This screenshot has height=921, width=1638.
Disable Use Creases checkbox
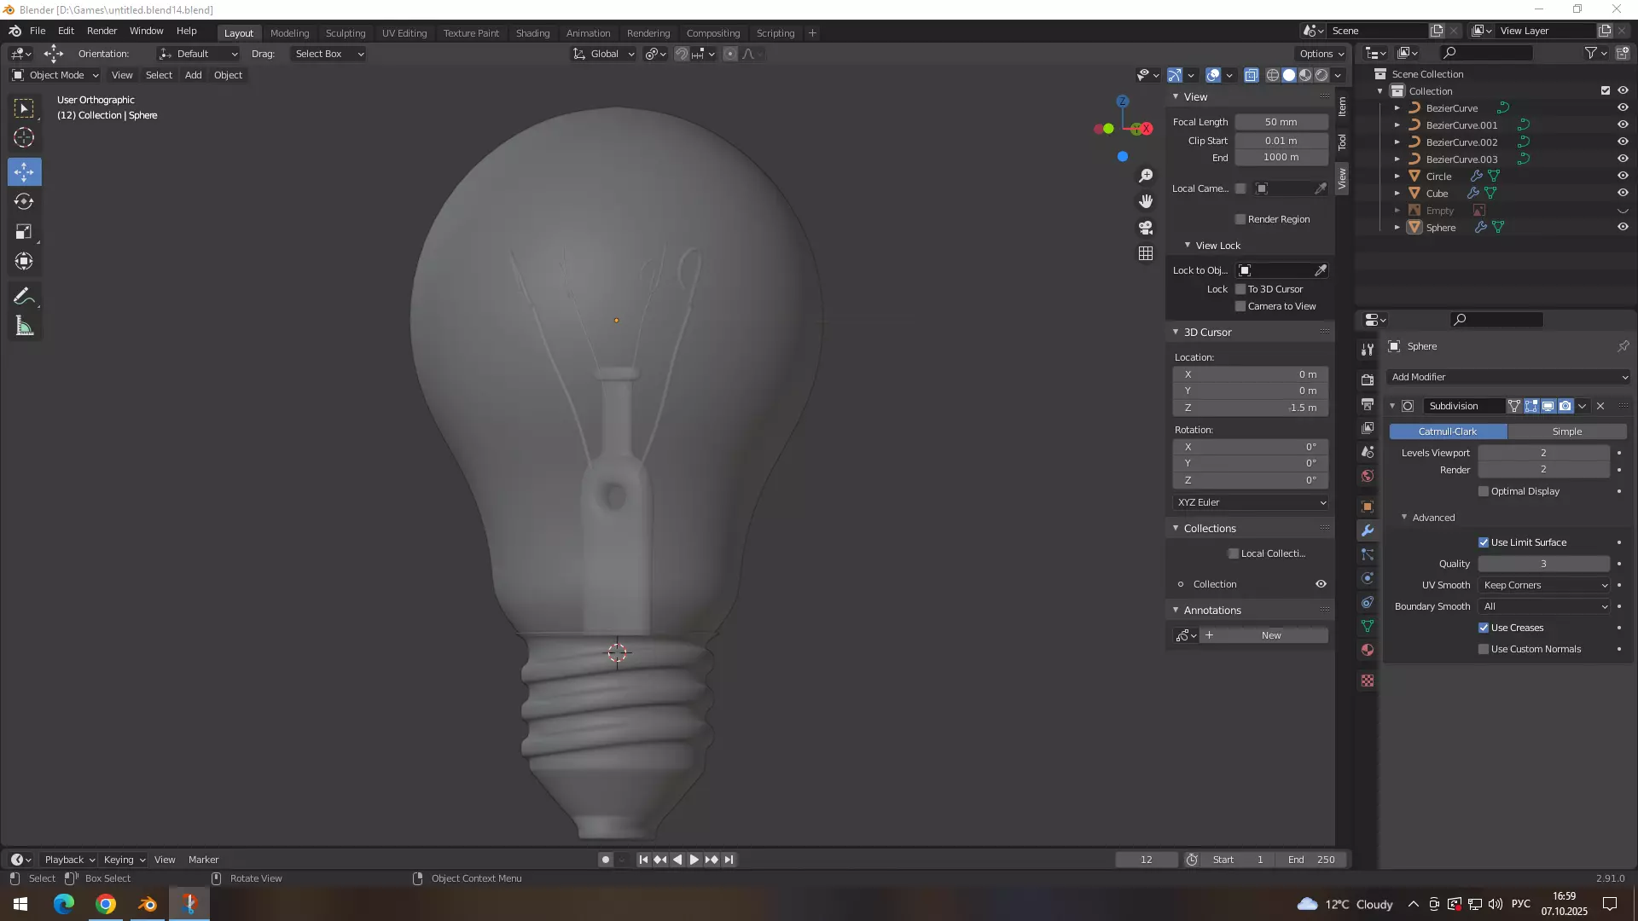(x=1484, y=628)
